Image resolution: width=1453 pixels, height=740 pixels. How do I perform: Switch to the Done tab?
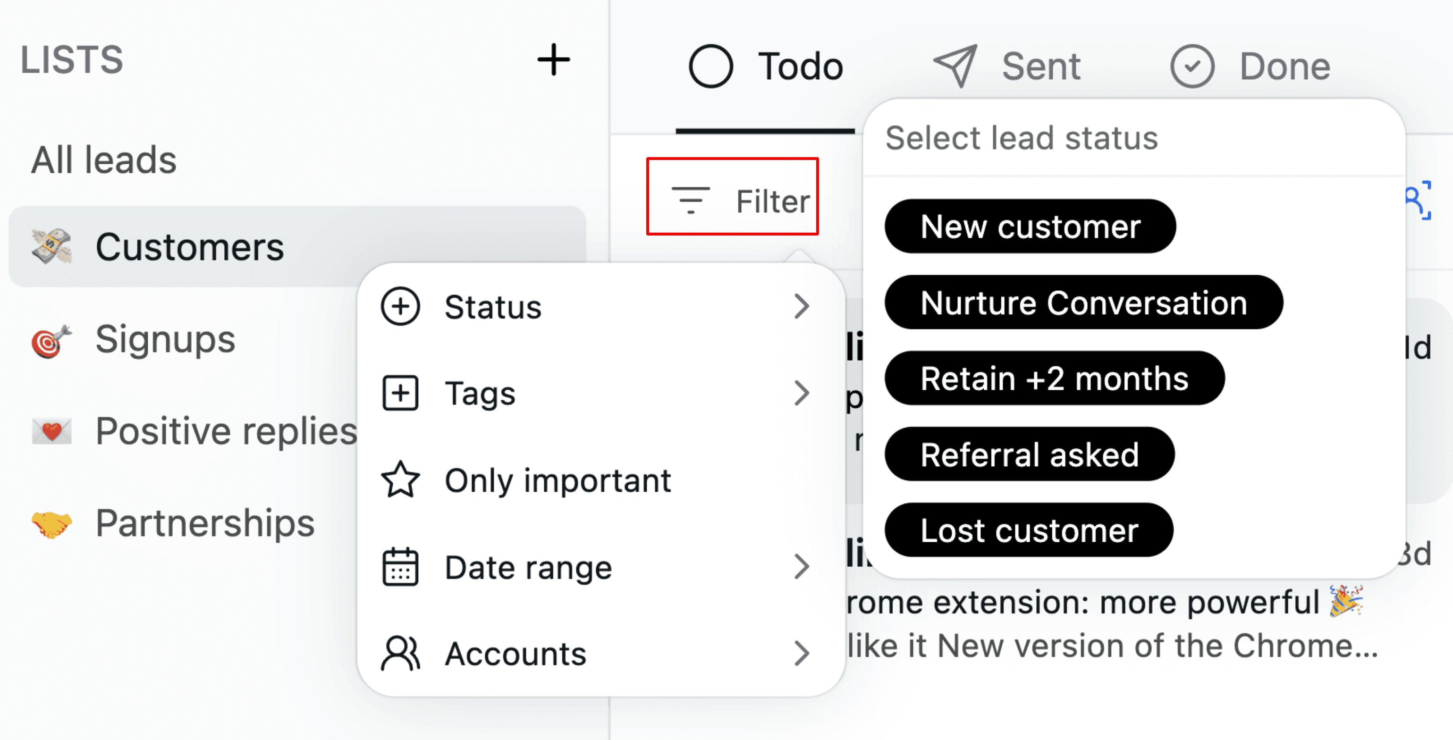pyautogui.click(x=1250, y=67)
